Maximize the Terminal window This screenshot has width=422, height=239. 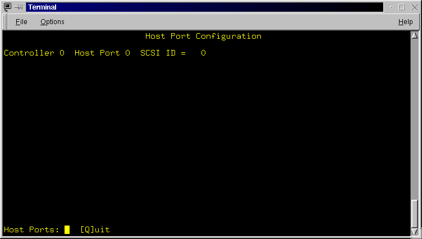point(402,7)
